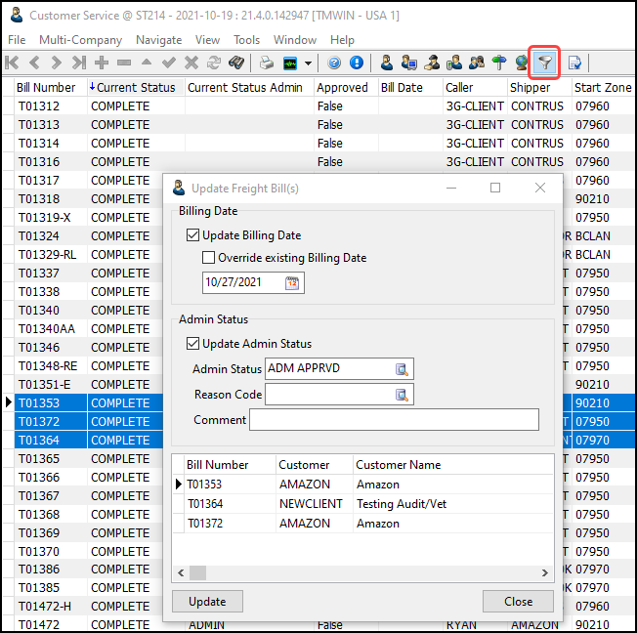Viewport: 637px width, 633px height.
Task: Open the Navigate menu
Action: pyautogui.click(x=158, y=40)
